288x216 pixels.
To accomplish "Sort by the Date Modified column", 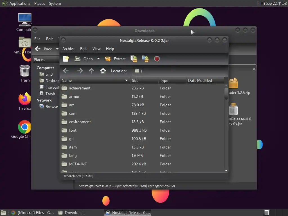I will [x=205, y=80].
